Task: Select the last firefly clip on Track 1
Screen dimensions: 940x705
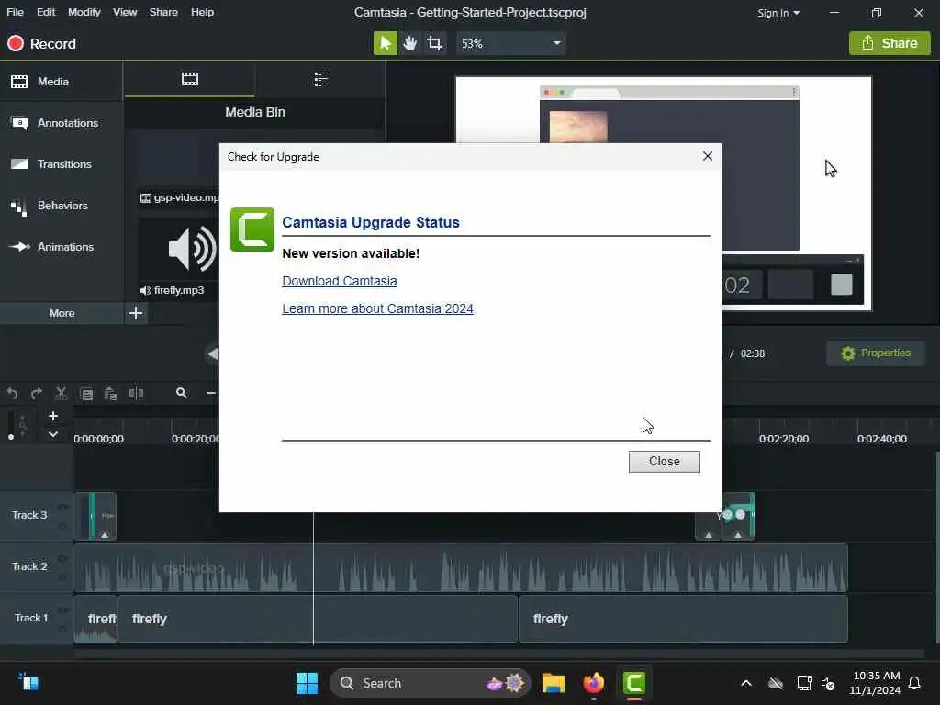Action: tap(683, 620)
